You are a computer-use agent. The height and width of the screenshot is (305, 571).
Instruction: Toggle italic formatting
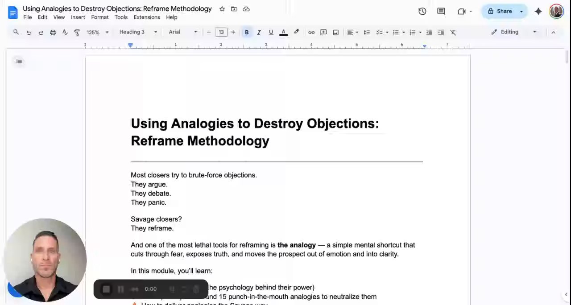click(259, 32)
